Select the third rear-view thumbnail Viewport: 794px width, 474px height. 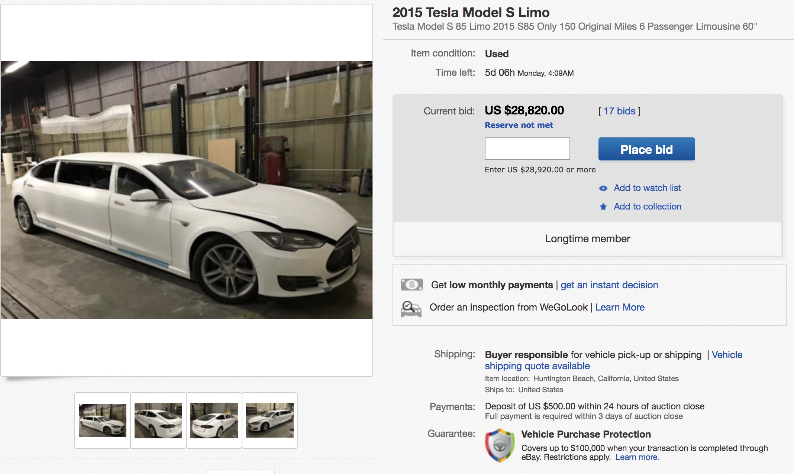(x=214, y=420)
